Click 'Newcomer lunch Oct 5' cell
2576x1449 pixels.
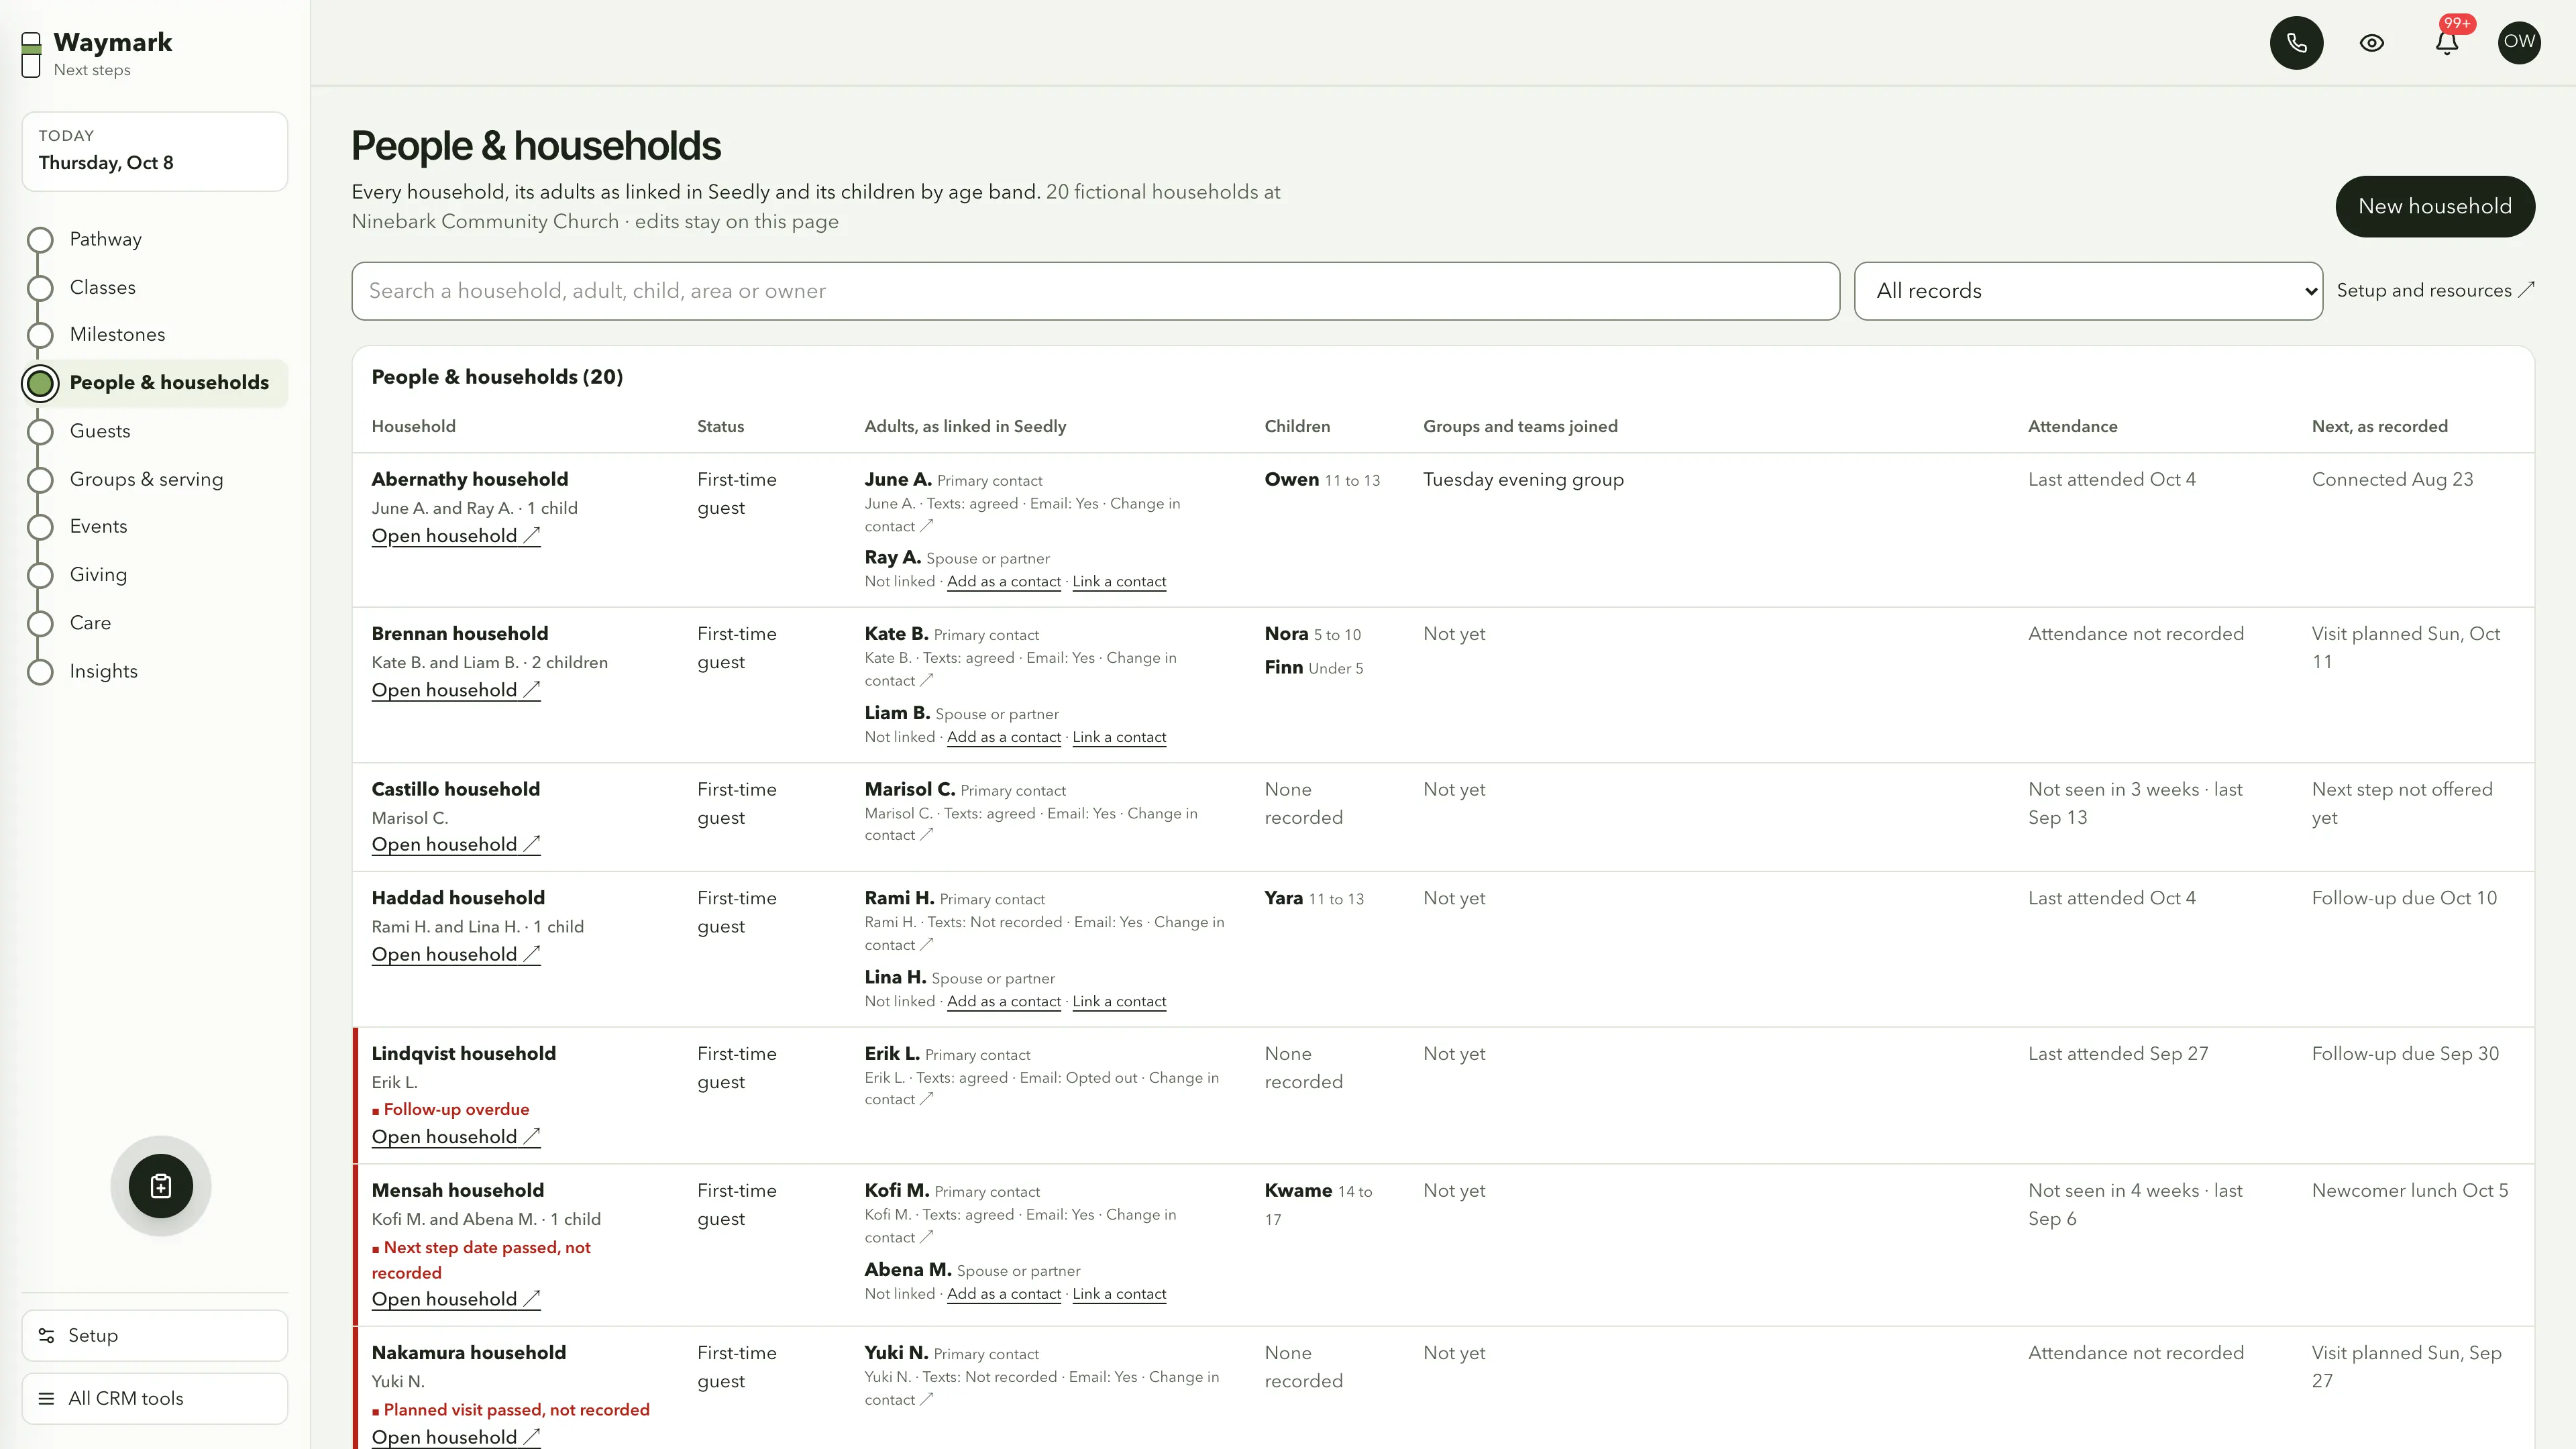[x=2410, y=1191]
